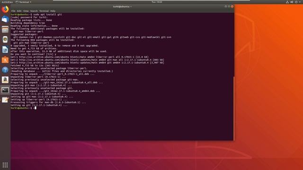Open the network status icon in the top bar

pos(287,2)
